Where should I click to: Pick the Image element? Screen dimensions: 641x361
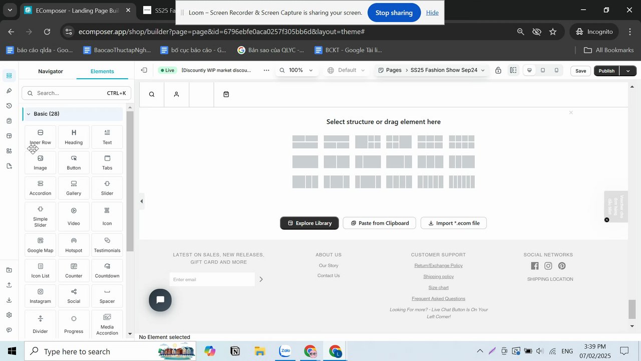(40, 162)
